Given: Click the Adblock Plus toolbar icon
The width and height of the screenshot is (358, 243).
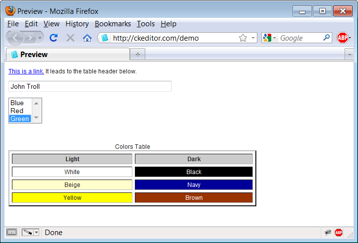Looking at the screenshot, I should tap(342, 38).
